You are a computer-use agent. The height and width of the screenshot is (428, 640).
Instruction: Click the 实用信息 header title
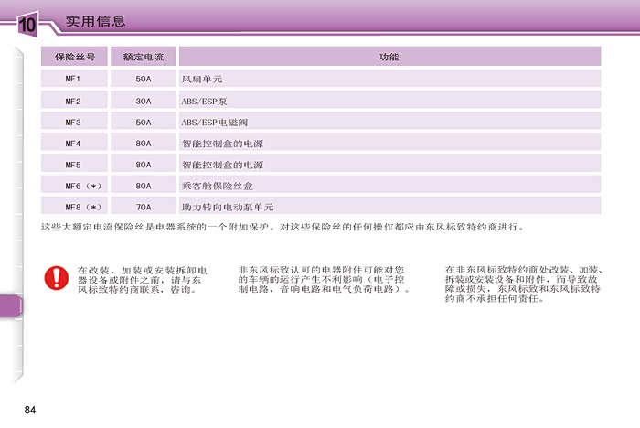[95, 21]
